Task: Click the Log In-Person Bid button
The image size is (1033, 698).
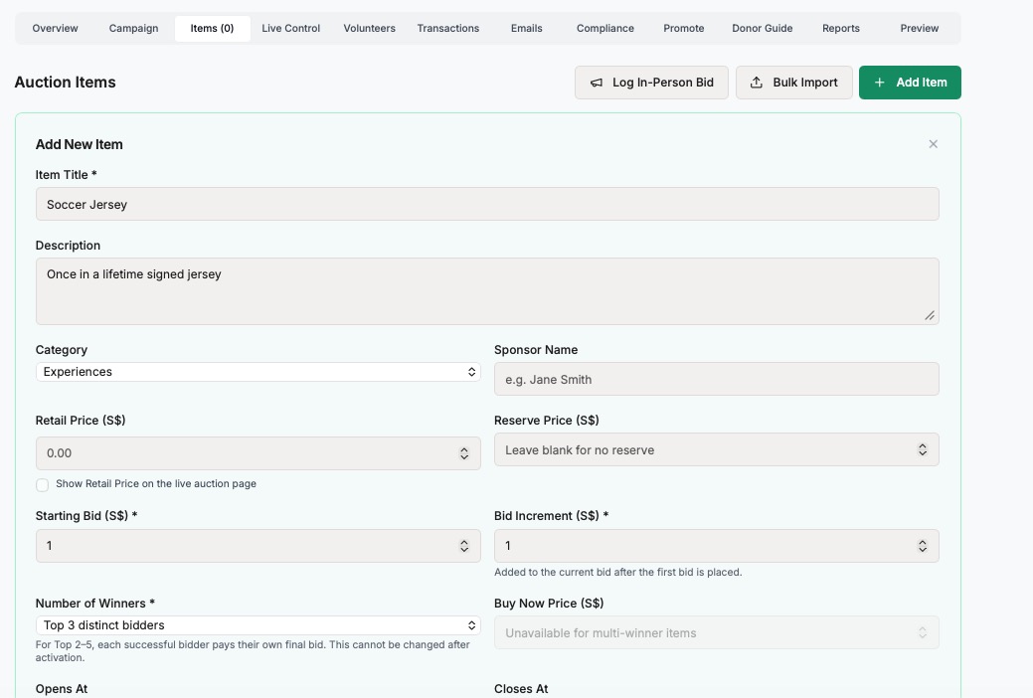Action: (x=651, y=83)
